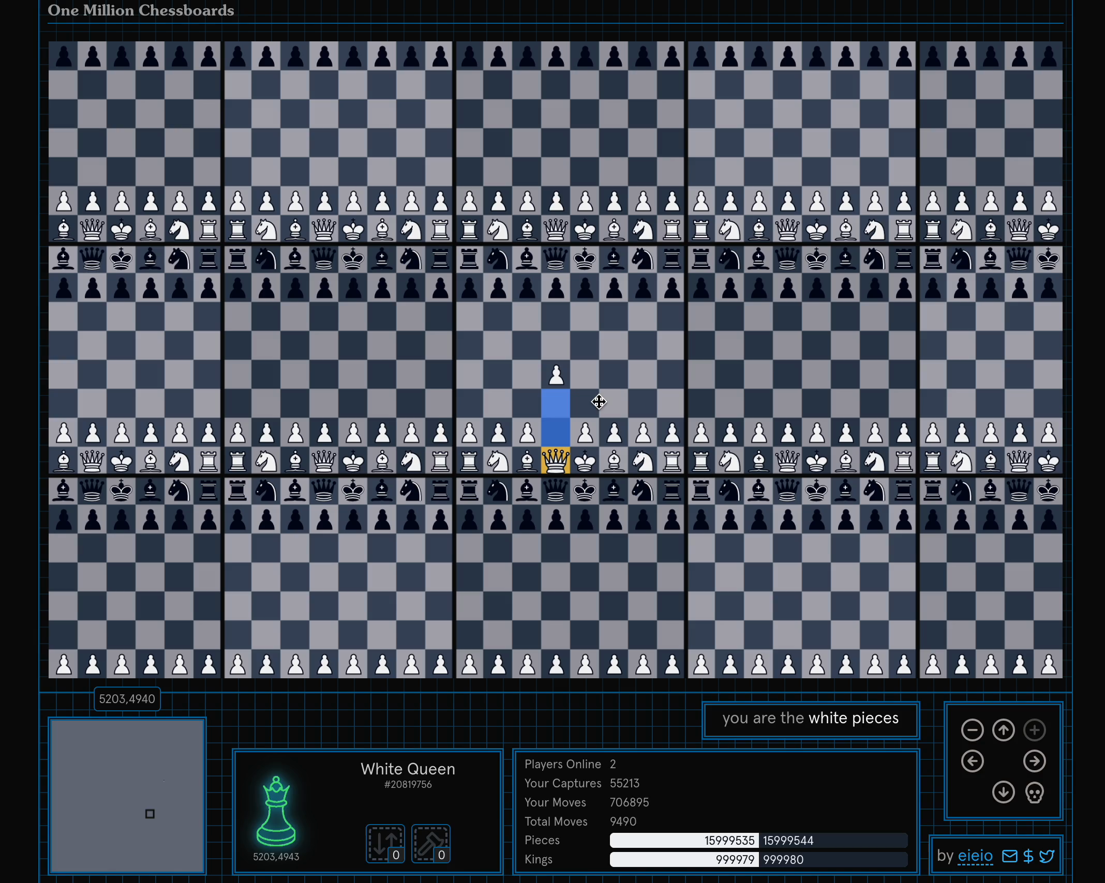Open the Twitter bird link

[x=1047, y=856]
